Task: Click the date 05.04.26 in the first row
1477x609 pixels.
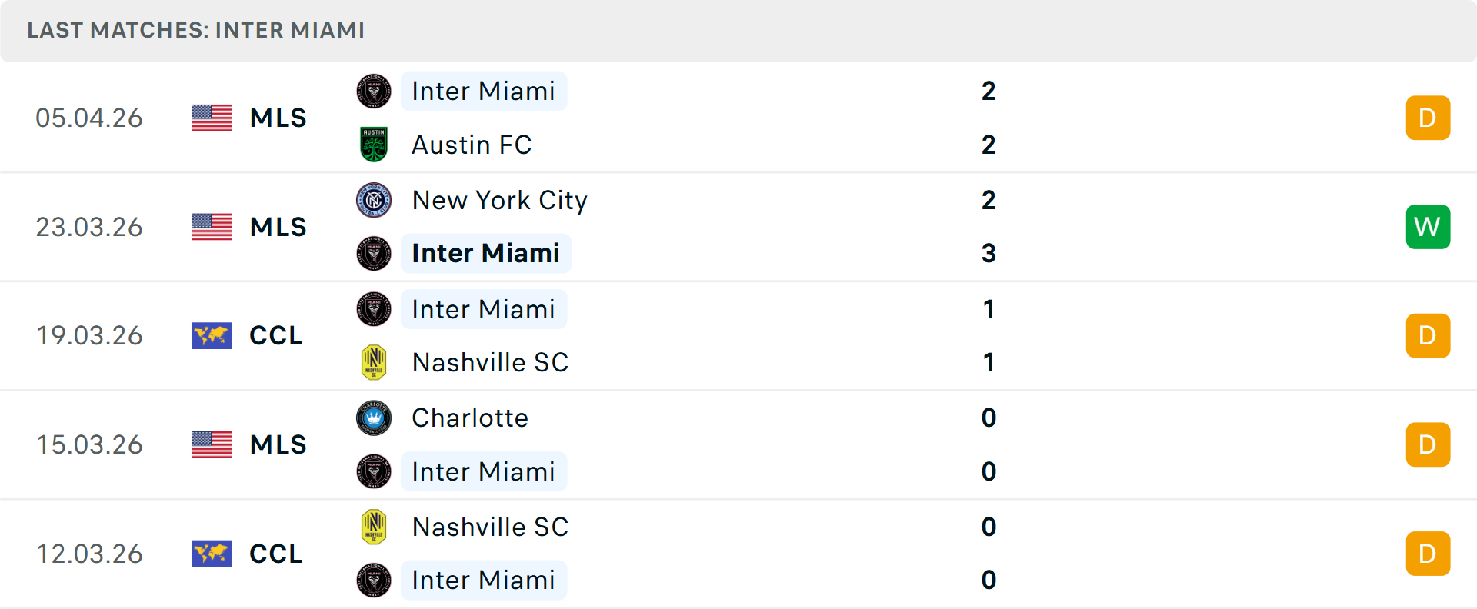Action: [x=89, y=118]
